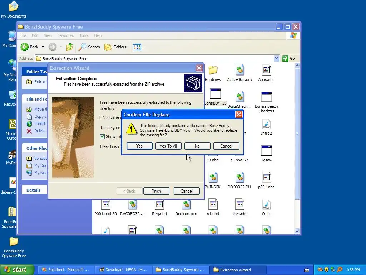Viewport: 366px width, 275px height.
Task: Switch to Download - MEGA taskbar item
Action: point(124,270)
